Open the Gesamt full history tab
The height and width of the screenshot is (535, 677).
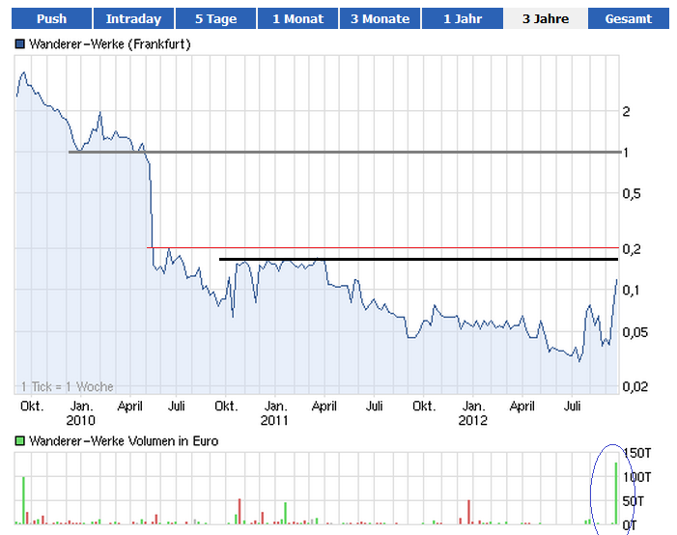coord(628,18)
